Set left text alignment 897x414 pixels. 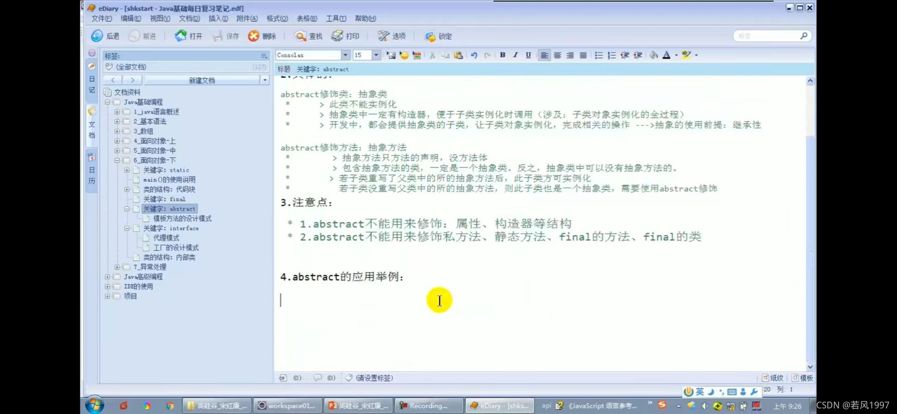(x=544, y=55)
